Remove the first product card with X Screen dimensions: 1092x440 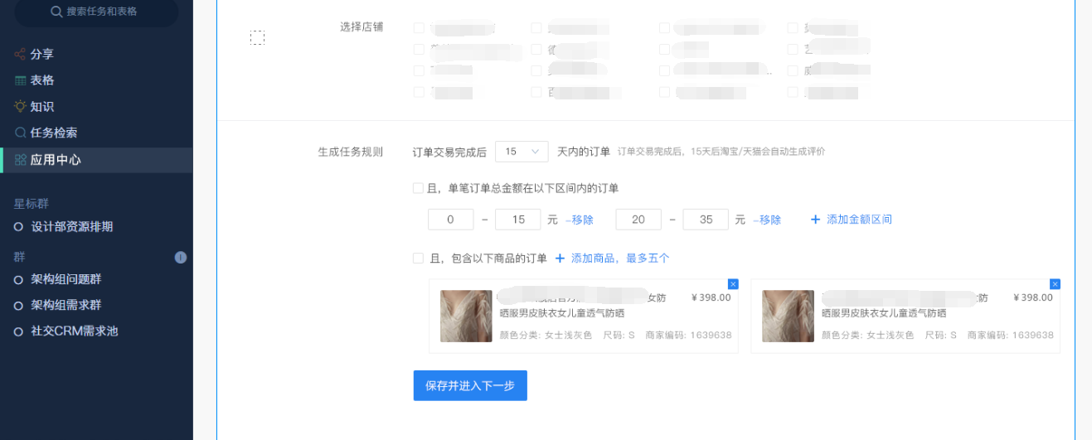[x=733, y=284]
